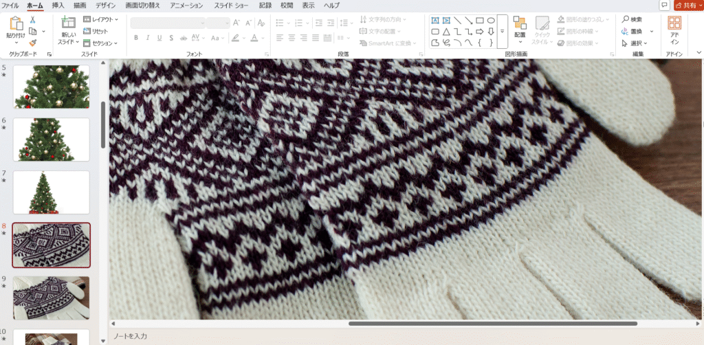This screenshot has height=345, width=704.
Task: Choose the triangle shape in shapes gallery
Action: coord(447,32)
